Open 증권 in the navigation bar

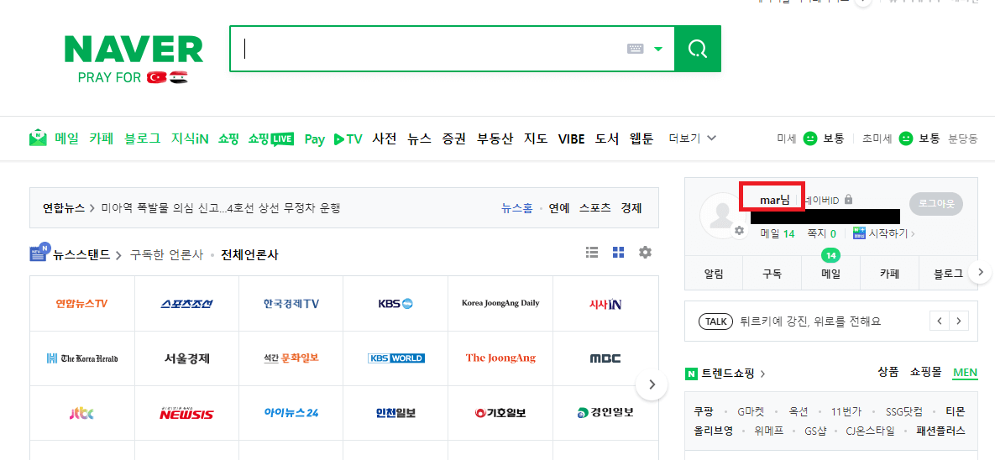[x=454, y=139]
